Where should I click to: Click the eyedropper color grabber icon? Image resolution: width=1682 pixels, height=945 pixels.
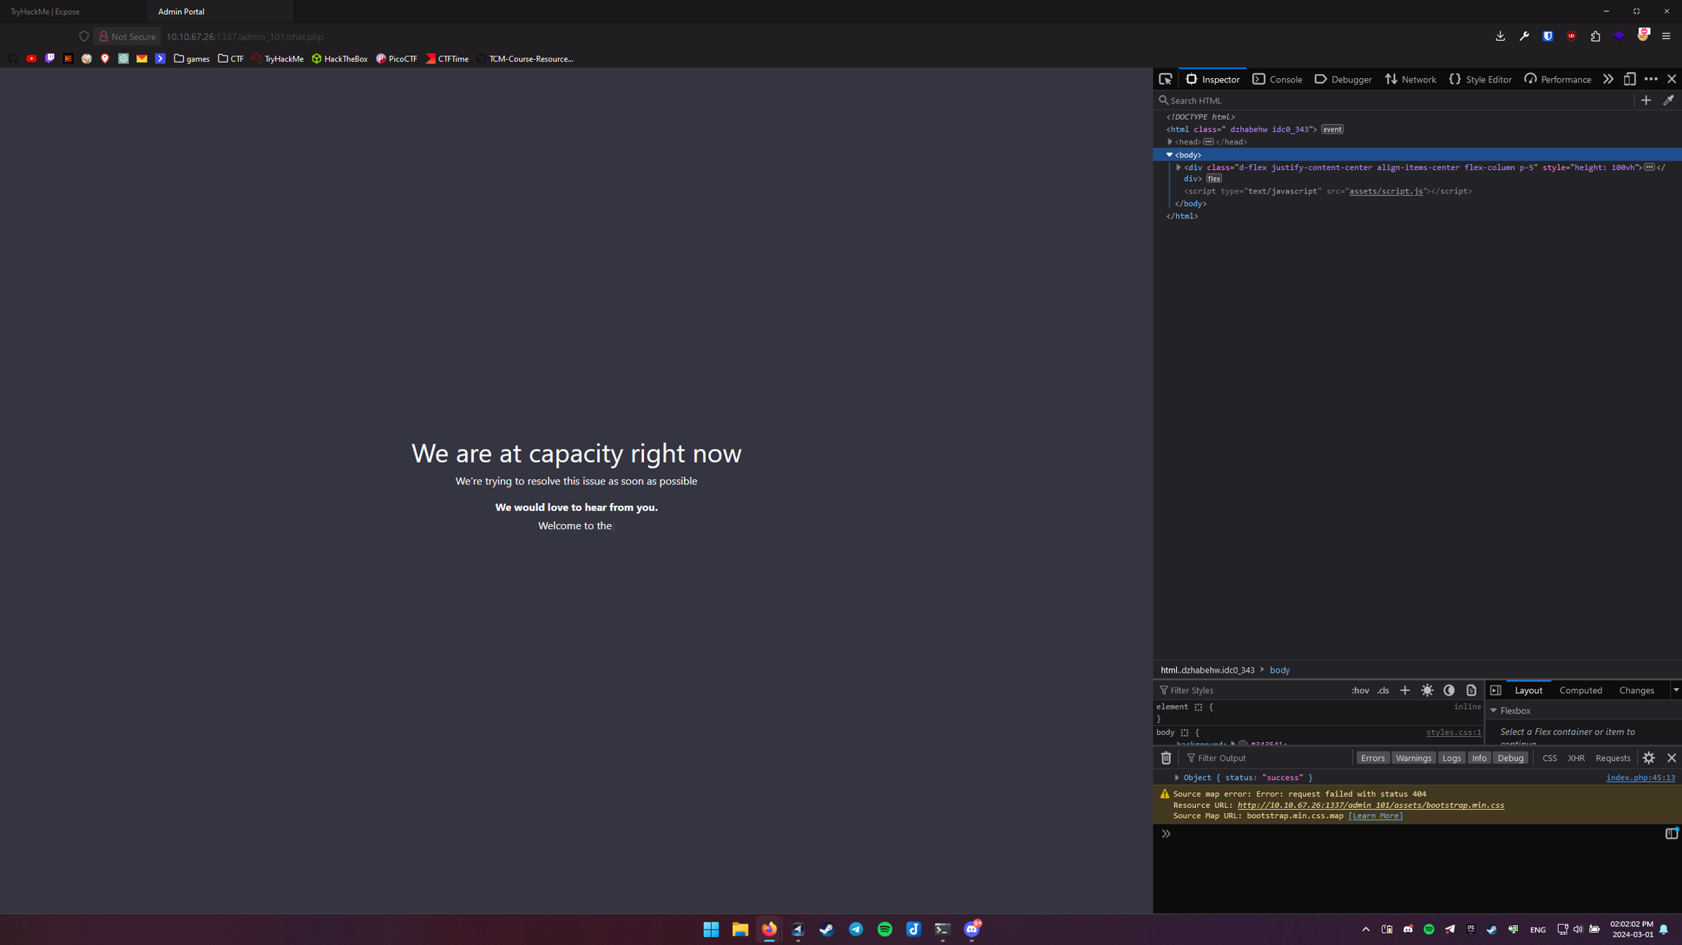point(1669,101)
